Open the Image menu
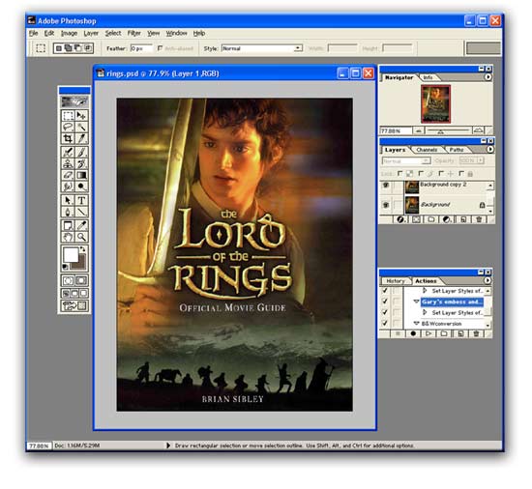This screenshot has height=489, width=532. 69,33
